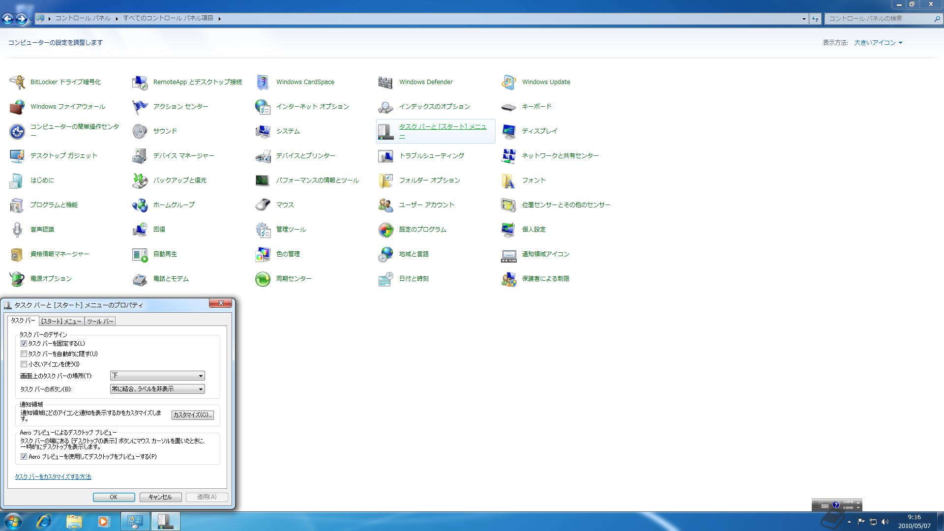Image resolution: width=944 pixels, height=531 pixels.
Task: Click キャンセル button in dialog
Action: point(161,497)
